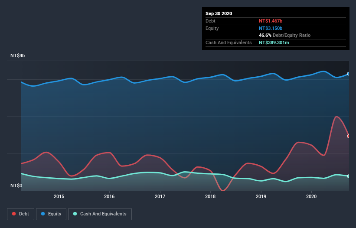
Task: Click the NT$389.301m cash value
Action: coord(274,42)
